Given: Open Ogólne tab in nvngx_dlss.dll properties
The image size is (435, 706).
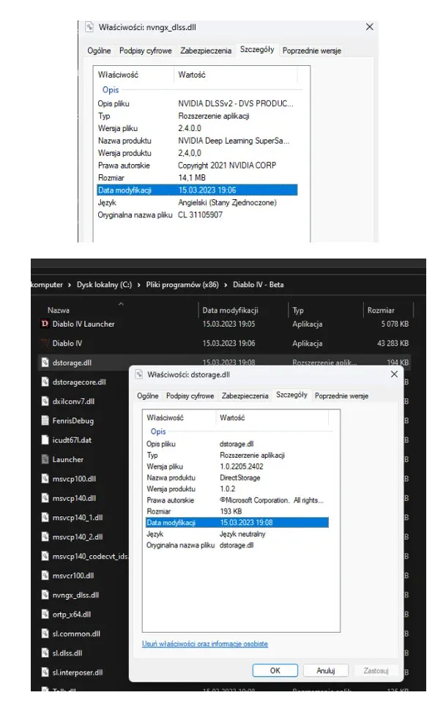Looking at the screenshot, I should [x=99, y=51].
